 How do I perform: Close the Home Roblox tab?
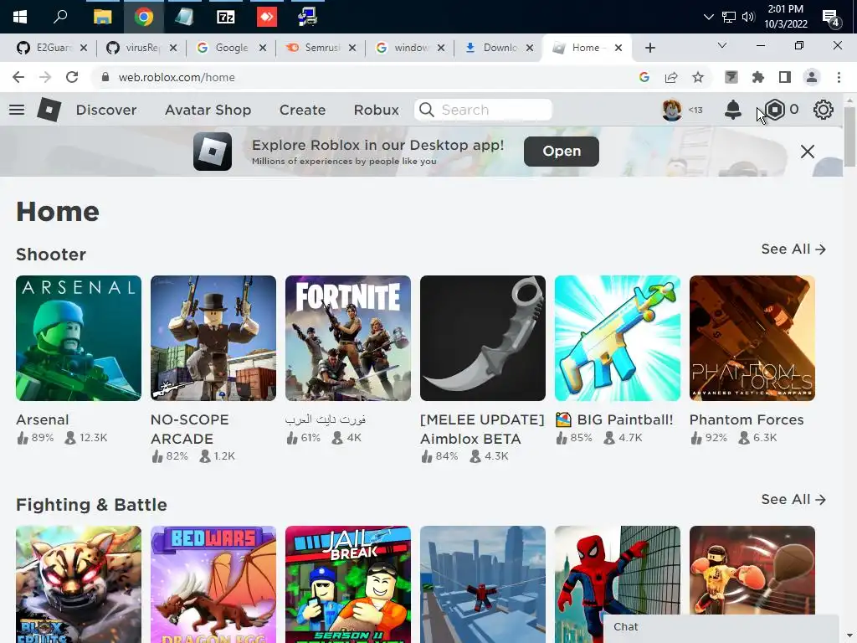(618, 48)
